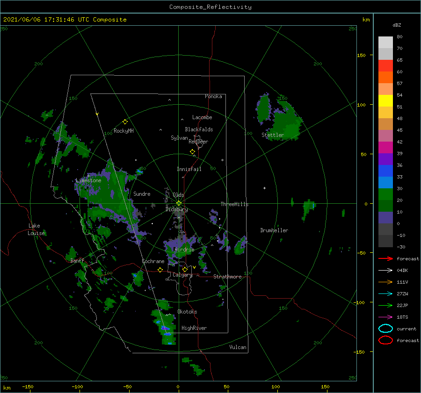The image size is (421, 393).
Task: Select the Blackfalds town label
Action: (199, 129)
